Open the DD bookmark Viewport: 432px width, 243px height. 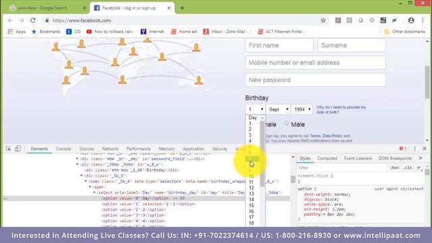pos(74,32)
